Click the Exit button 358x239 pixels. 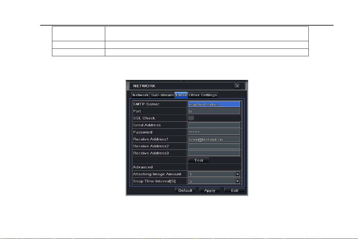(234, 190)
